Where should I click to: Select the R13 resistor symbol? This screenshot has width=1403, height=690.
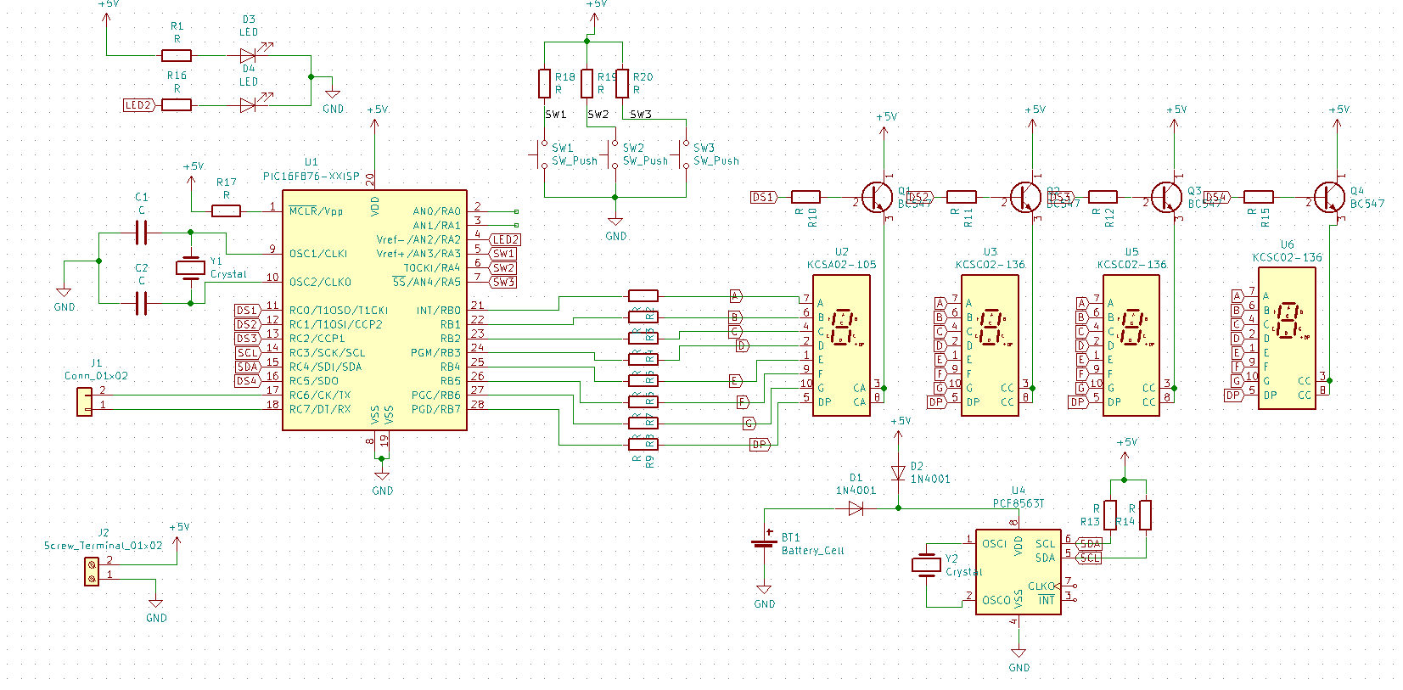tap(1110, 515)
